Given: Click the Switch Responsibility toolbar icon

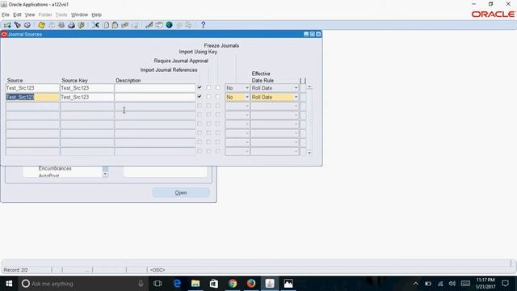Looking at the screenshot, I should pos(61,25).
